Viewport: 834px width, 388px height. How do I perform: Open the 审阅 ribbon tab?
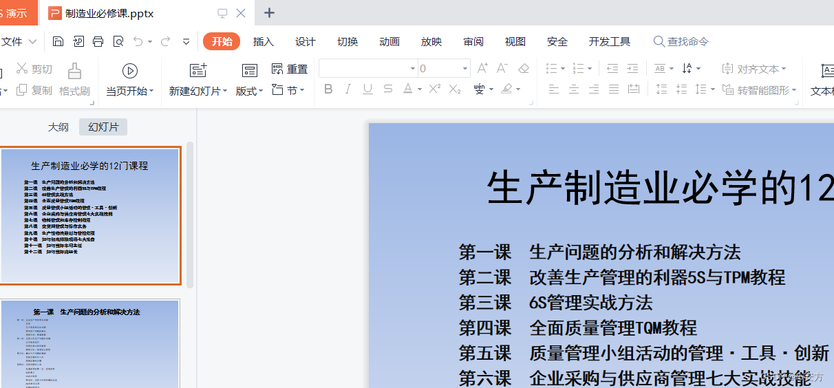tap(473, 42)
